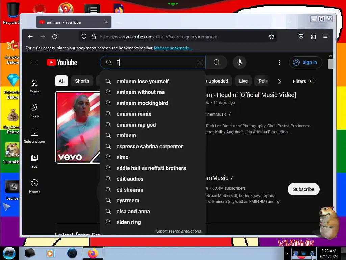Choose suggestion eminem without me
This screenshot has height=260, width=346.
153,92
